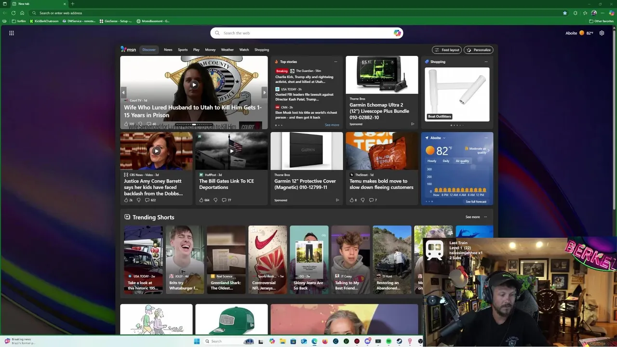
Task: Select Daily weather tab
Action: click(x=446, y=161)
